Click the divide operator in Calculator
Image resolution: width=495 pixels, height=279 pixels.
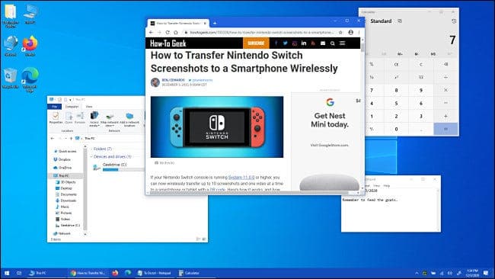point(445,77)
